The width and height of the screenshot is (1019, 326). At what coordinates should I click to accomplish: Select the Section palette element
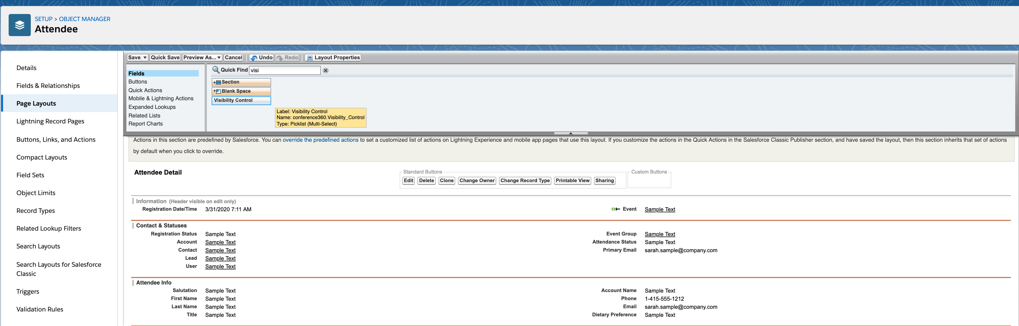[241, 82]
